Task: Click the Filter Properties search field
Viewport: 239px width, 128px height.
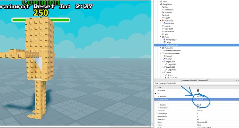Action: click(x=196, y=83)
